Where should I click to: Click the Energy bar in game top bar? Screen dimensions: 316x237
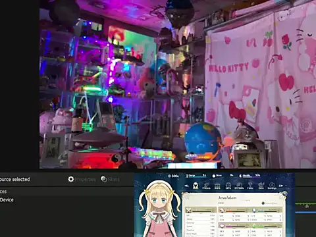[x=196, y=176]
